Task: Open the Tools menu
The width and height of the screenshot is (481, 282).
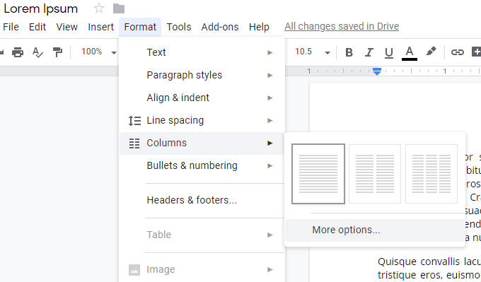Action: point(179,27)
